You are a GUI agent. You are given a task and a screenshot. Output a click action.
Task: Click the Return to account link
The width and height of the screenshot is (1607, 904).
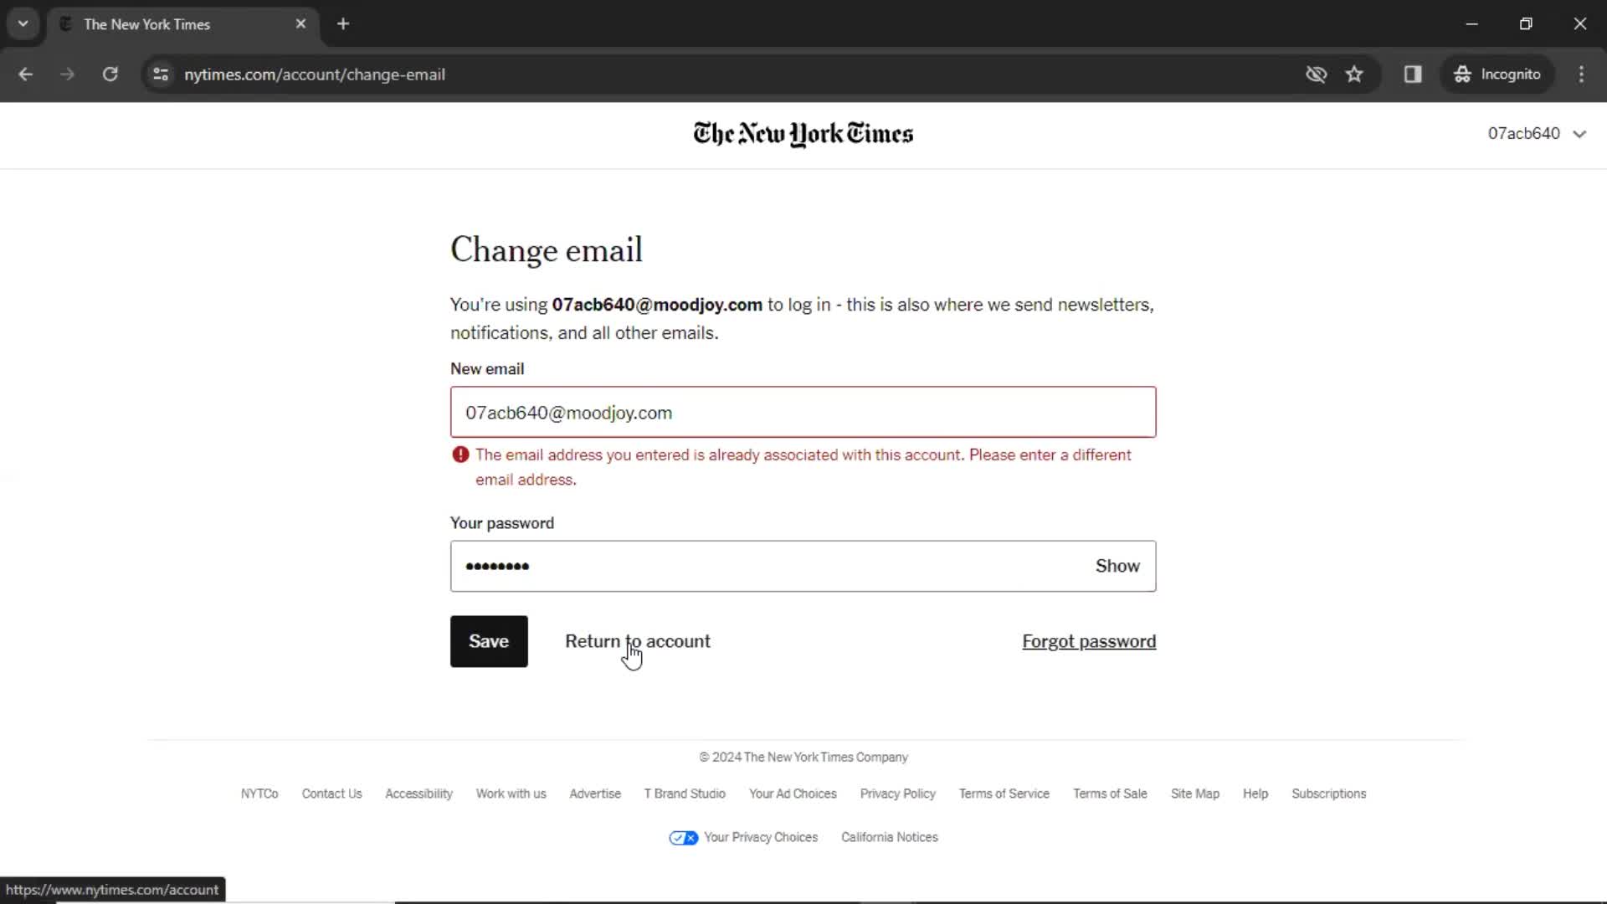pos(637,641)
